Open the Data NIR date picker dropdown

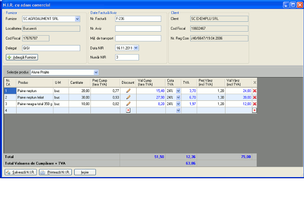[136, 48]
